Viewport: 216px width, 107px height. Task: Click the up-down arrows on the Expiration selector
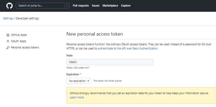88,81
